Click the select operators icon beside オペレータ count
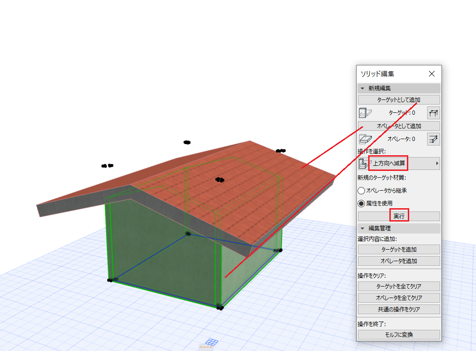476x351 pixels. coord(434,139)
